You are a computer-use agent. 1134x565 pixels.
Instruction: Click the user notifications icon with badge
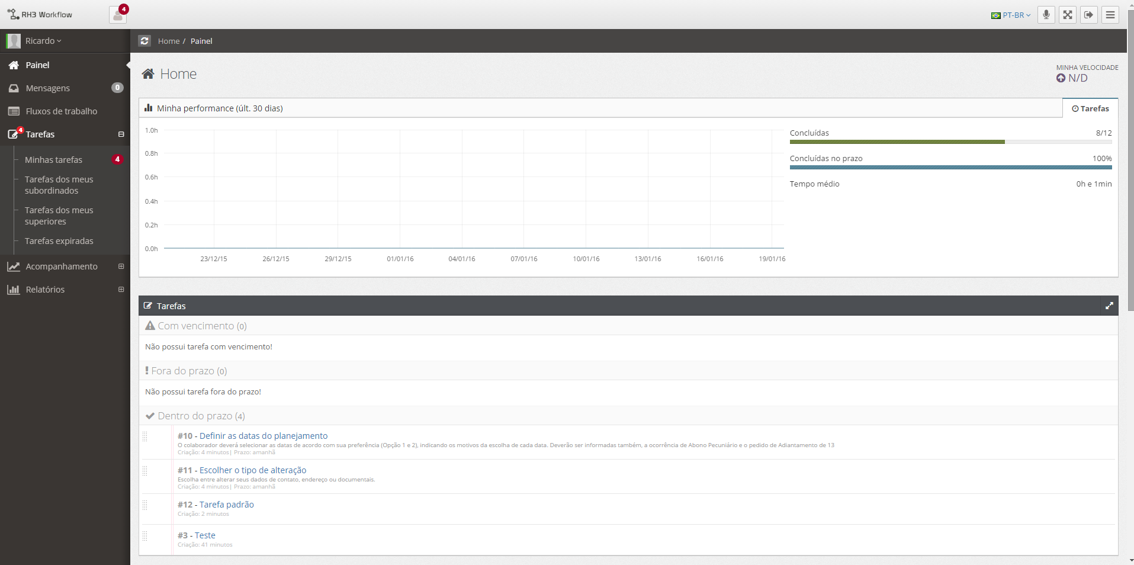(118, 15)
